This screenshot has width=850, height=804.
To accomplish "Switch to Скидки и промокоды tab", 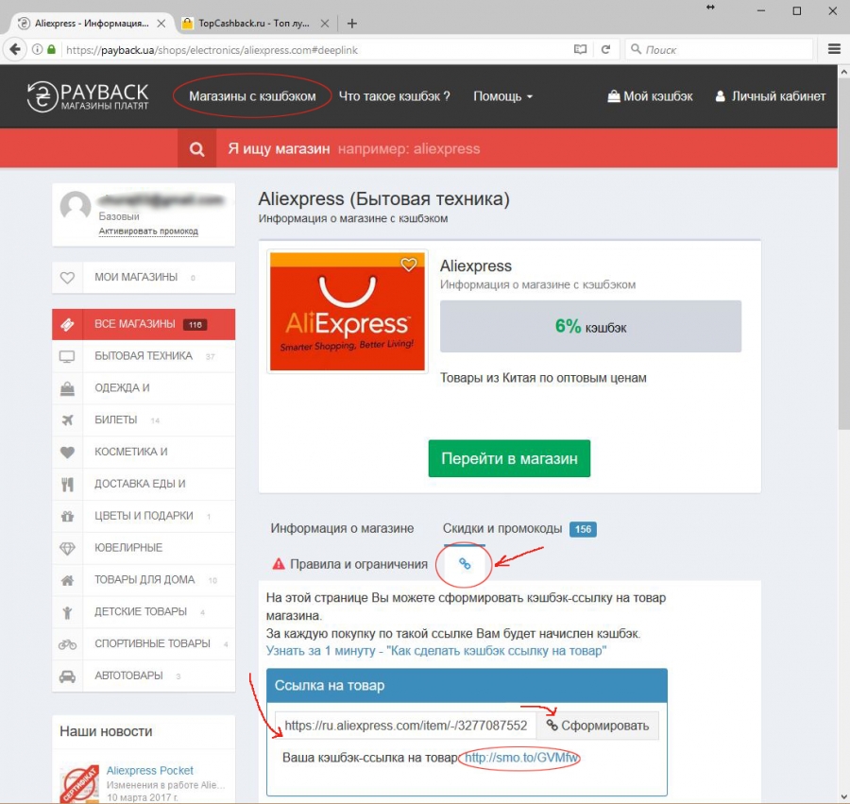I will pyautogui.click(x=519, y=528).
